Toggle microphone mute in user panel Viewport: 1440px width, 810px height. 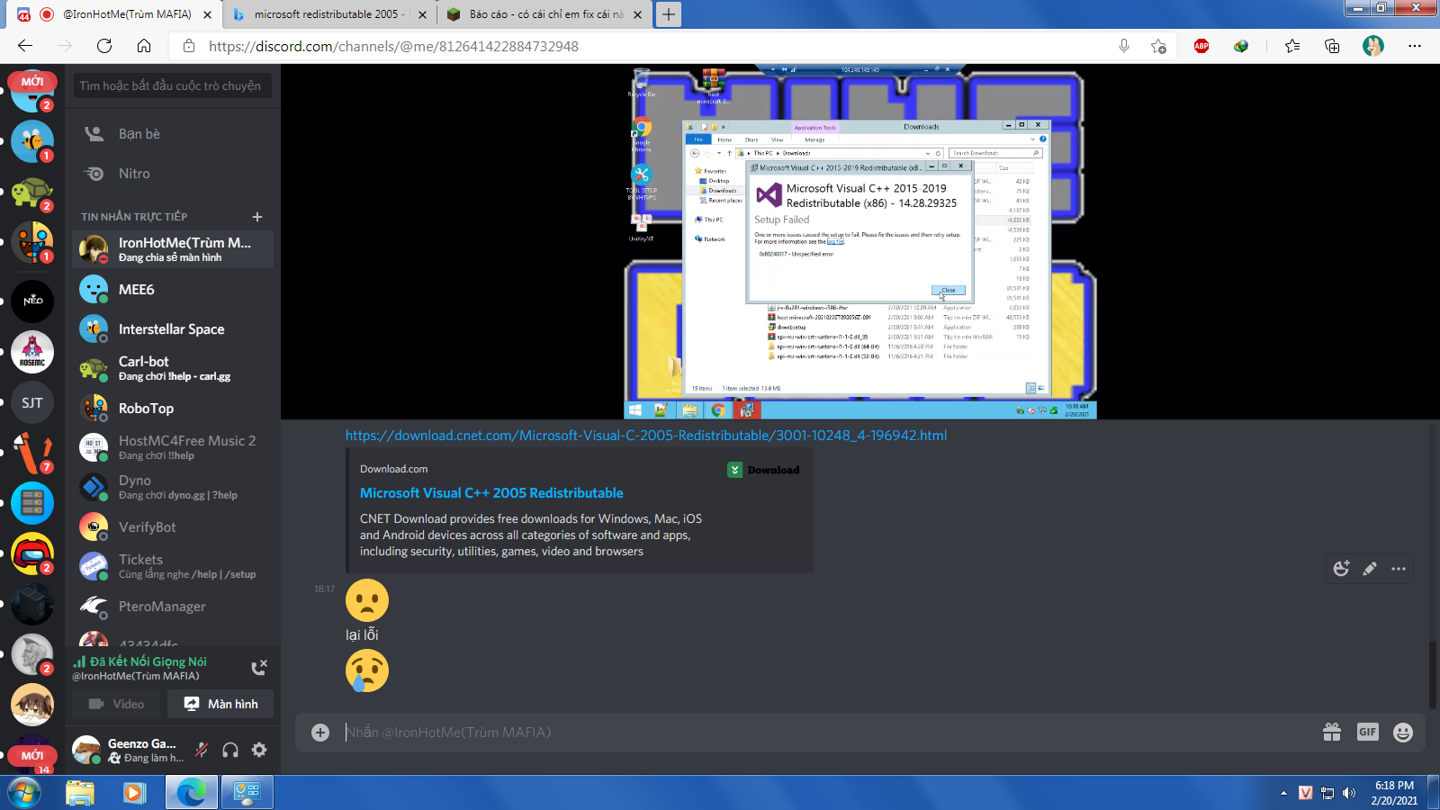coord(202,750)
